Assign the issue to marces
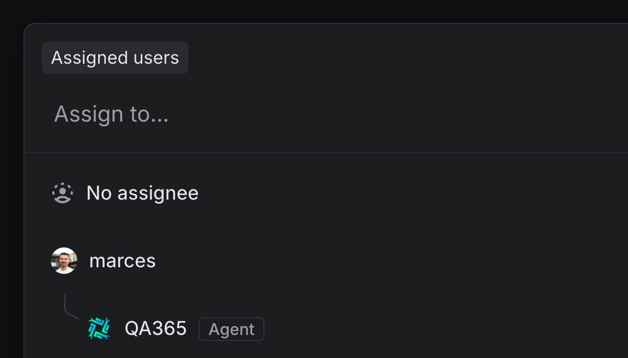The height and width of the screenshot is (358, 628). (122, 260)
